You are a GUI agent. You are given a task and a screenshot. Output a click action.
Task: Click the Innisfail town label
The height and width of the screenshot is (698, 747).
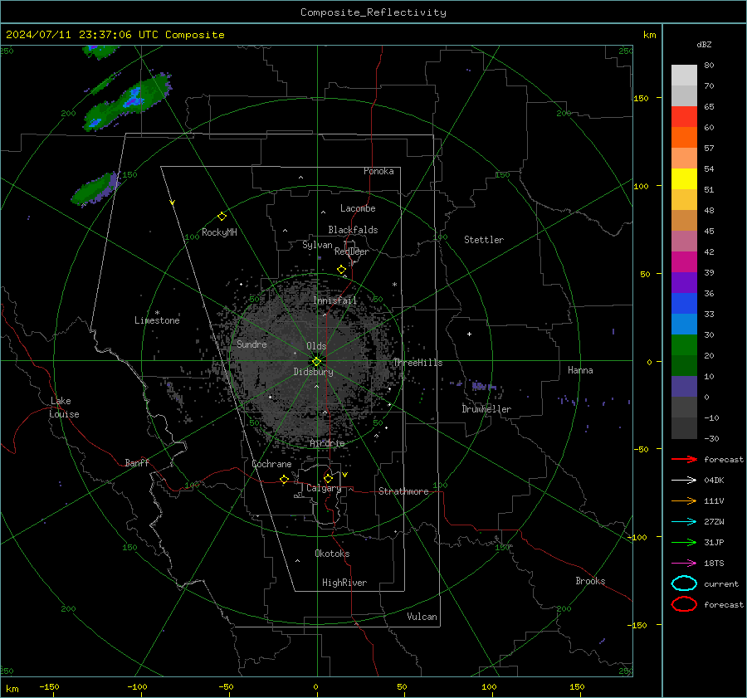335,300
